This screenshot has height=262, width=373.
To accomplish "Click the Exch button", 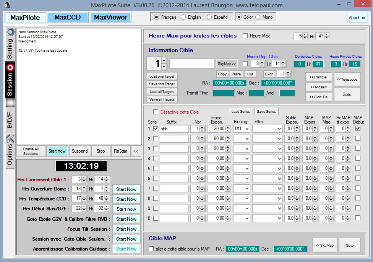I will (269, 74).
